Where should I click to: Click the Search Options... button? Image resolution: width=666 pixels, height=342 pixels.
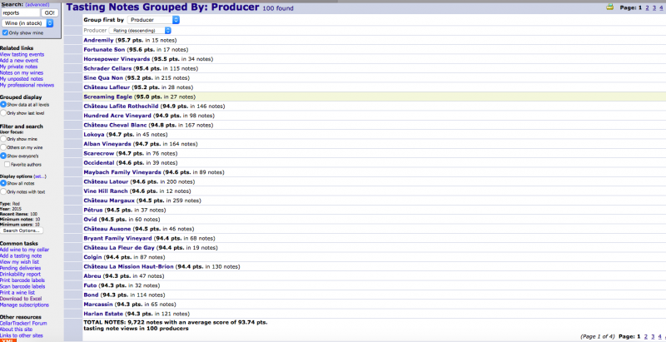click(22, 230)
